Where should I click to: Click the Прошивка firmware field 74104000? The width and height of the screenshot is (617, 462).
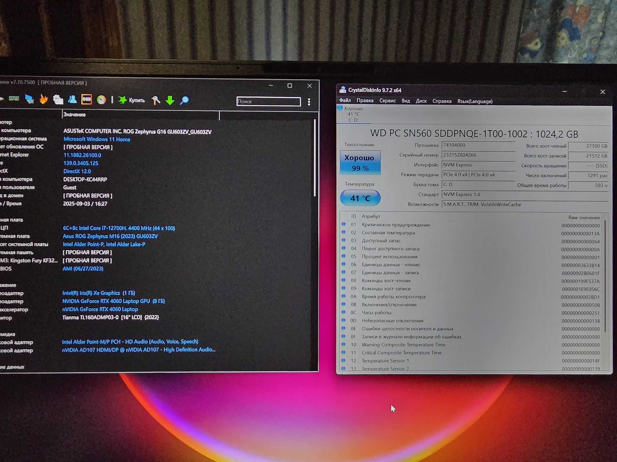pyautogui.click(x=478, y=145)
